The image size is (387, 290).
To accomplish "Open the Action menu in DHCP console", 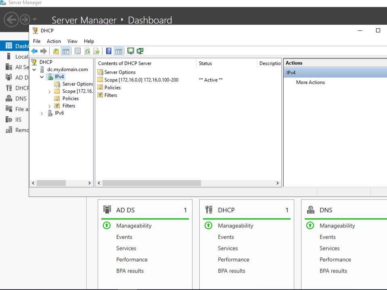I will tap(54, 41).
